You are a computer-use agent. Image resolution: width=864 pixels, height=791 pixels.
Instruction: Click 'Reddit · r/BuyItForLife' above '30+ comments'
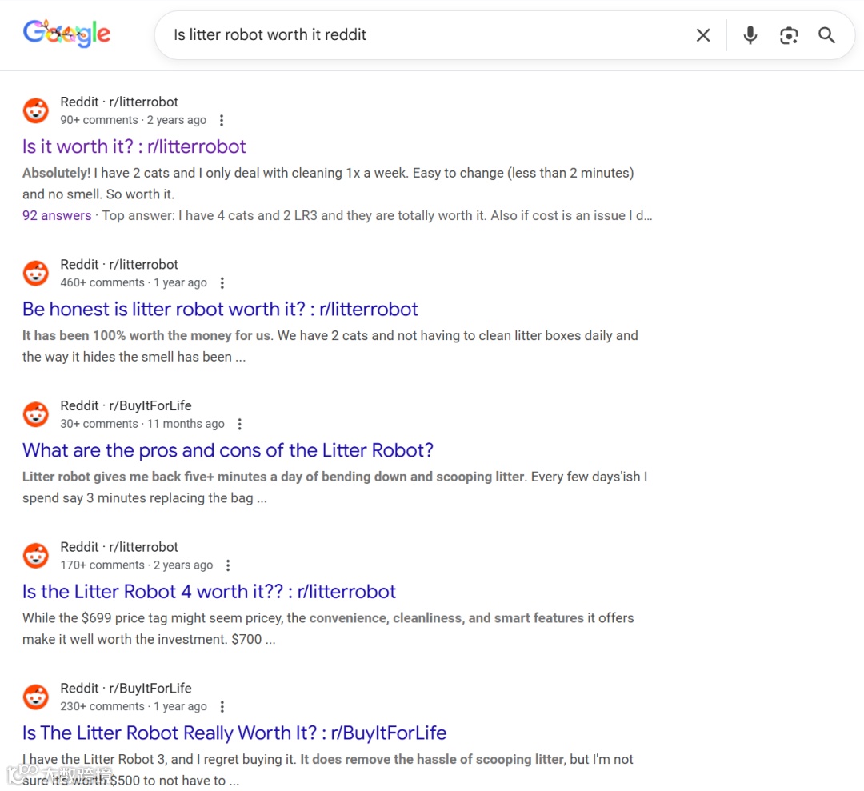pyautogui.click(x=126, y=406)
